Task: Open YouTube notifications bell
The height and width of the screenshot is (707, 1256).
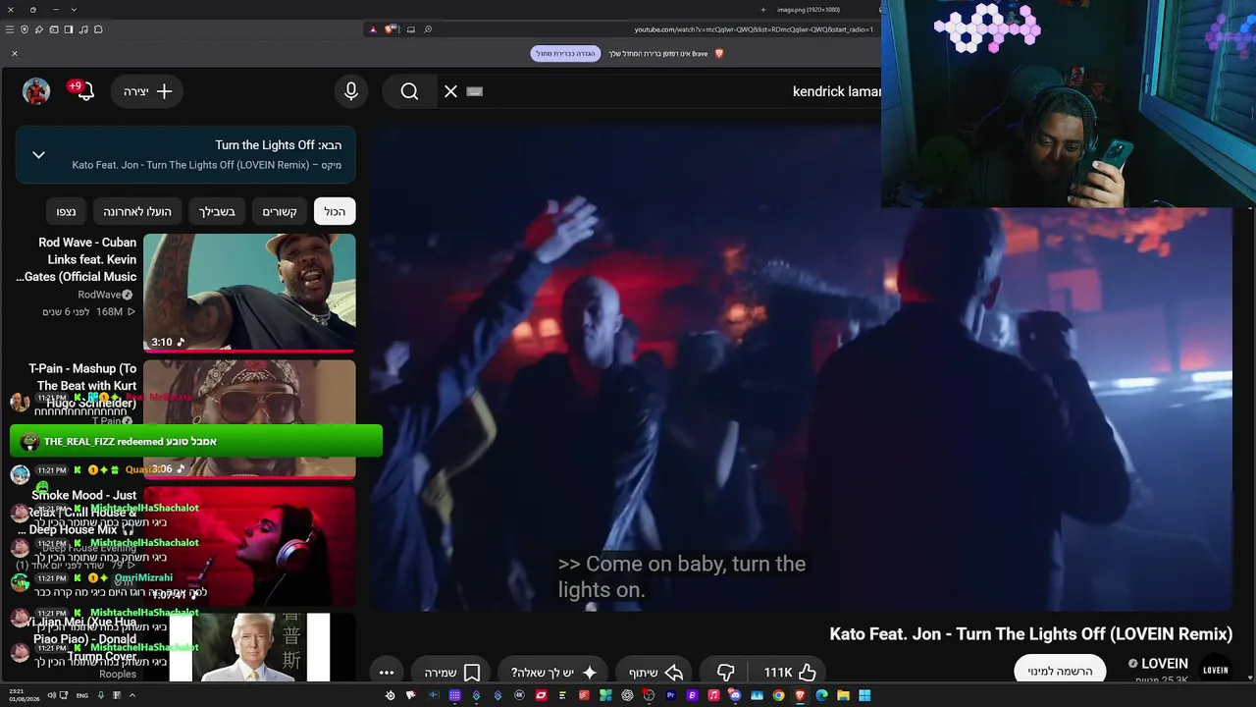Action: [85, 91]
